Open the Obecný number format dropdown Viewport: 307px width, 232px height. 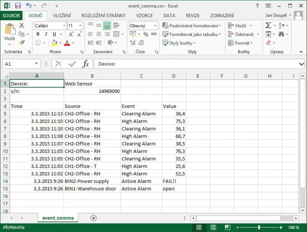point(143,26)
